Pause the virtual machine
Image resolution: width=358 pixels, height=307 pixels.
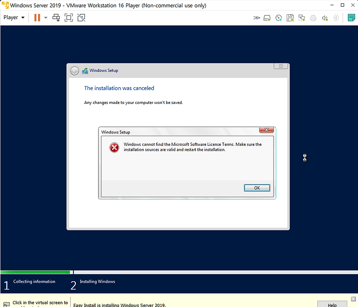pos(37,18)
